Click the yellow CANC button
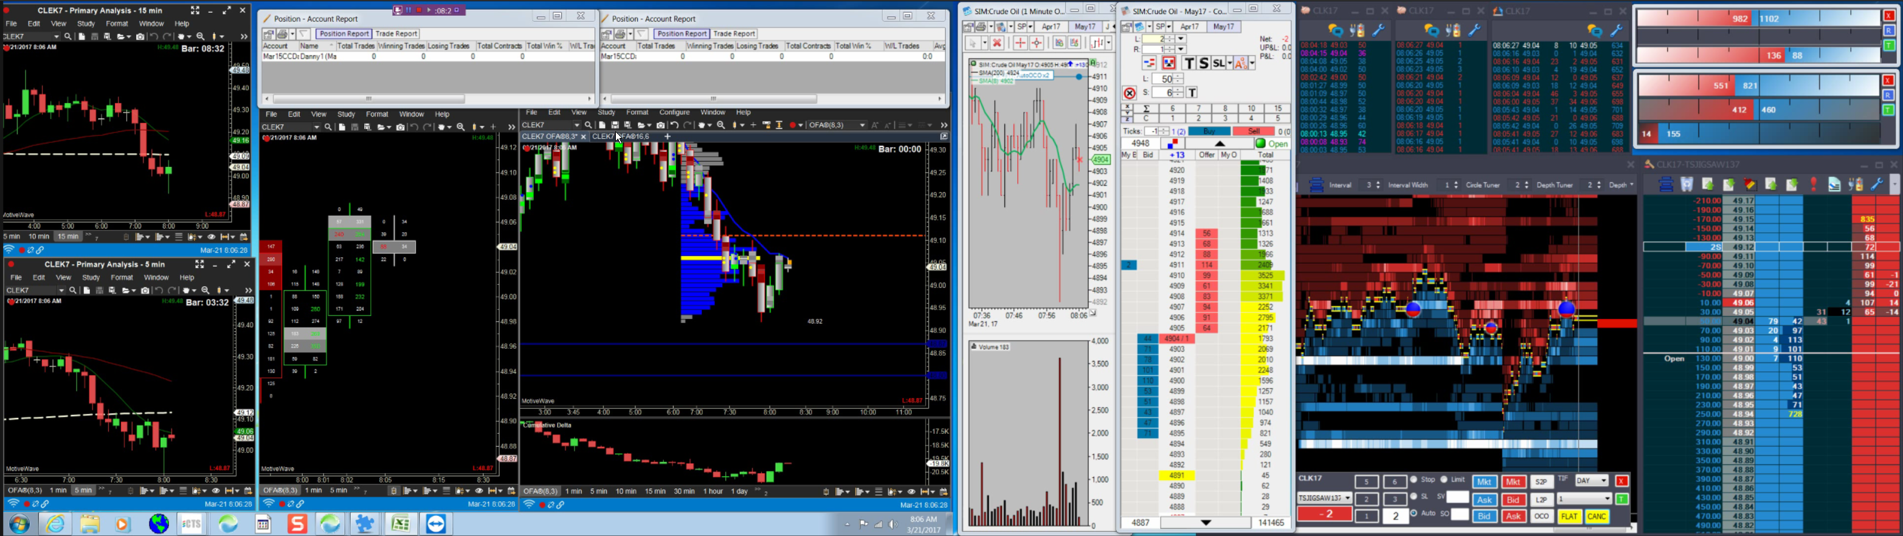1903x536 pixels. click(x=1597, y=516)
